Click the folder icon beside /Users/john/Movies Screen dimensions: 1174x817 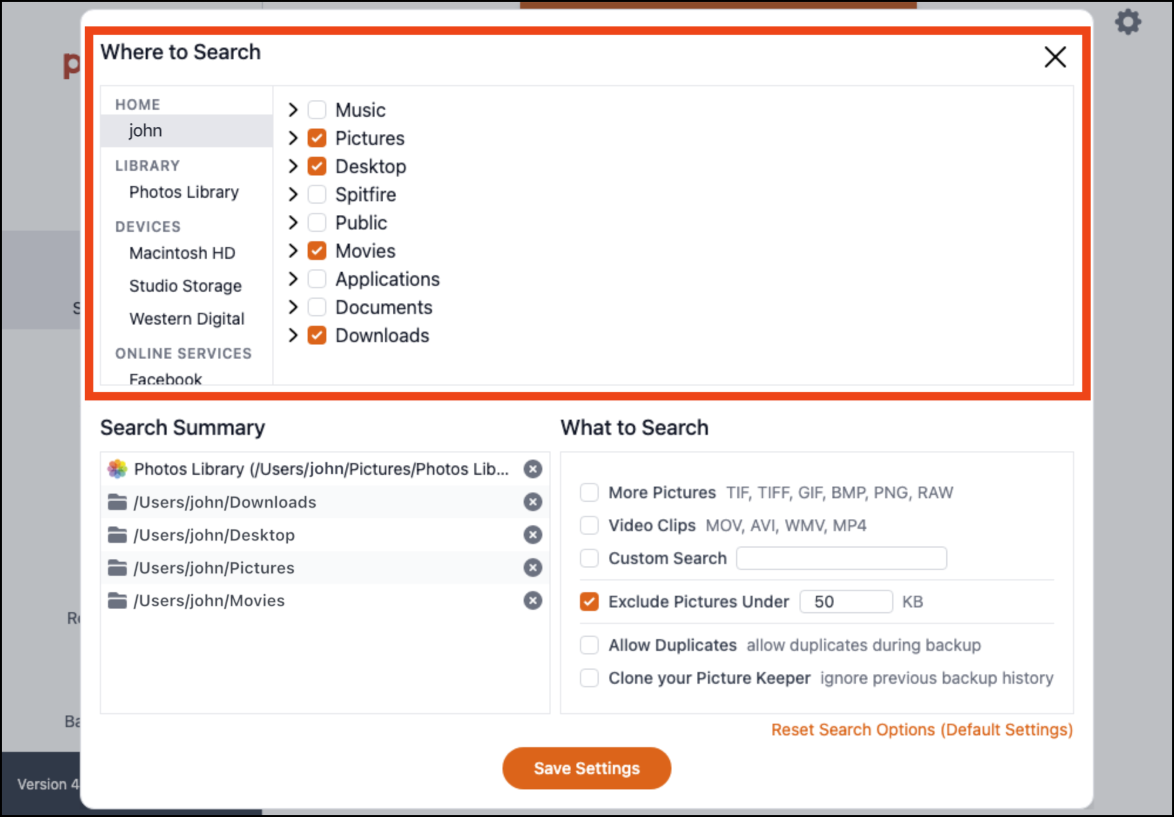[x=117, y=600]
